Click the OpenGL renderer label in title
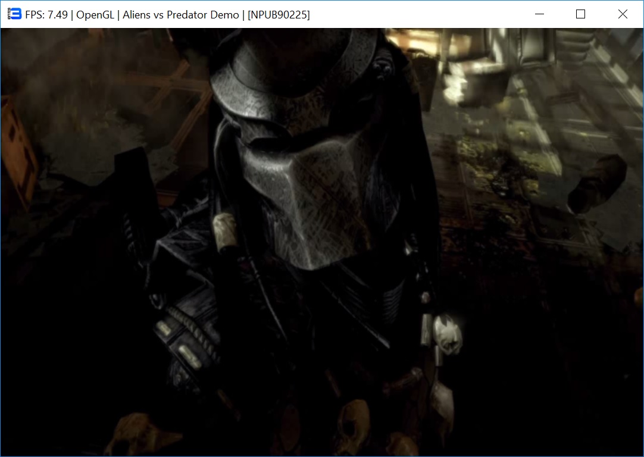The image size is (644, 457). click(95, 15)
